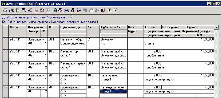Click the Дт 20 summary line above the table

[37, 18]
